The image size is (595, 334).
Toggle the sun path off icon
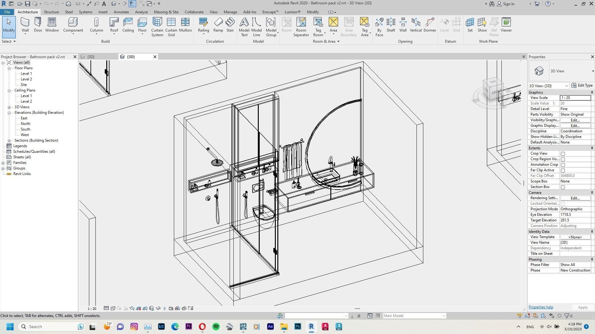point(120,308)
